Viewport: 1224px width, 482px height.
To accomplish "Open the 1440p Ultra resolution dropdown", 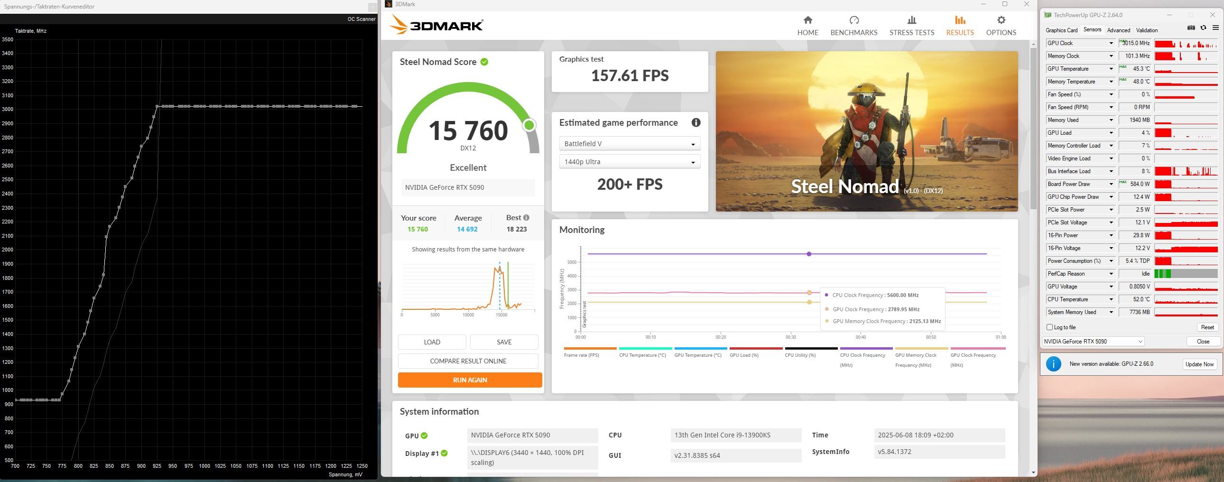I will 630,162.
